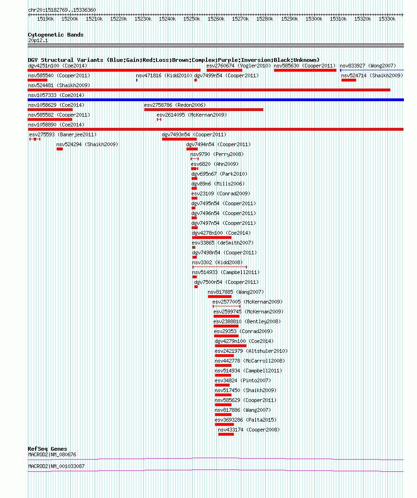Image resolution: width=417 pixels, height=498 pixels.
Task: Select the DGV Structural Variants track title
Action: pyautogui.click(x=173, y=60)
